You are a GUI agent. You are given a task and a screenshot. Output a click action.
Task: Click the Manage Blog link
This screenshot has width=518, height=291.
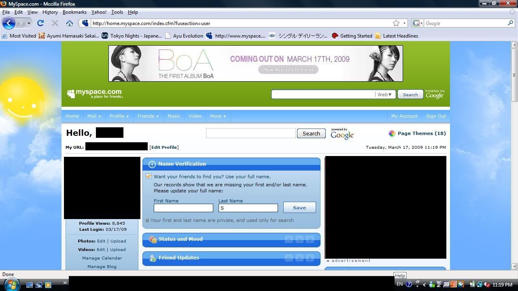(102, 266)
